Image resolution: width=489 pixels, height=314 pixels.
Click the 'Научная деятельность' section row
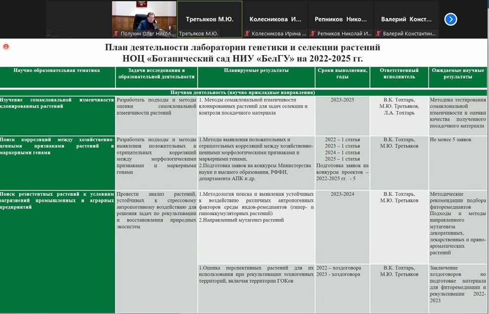coord(243,92)
